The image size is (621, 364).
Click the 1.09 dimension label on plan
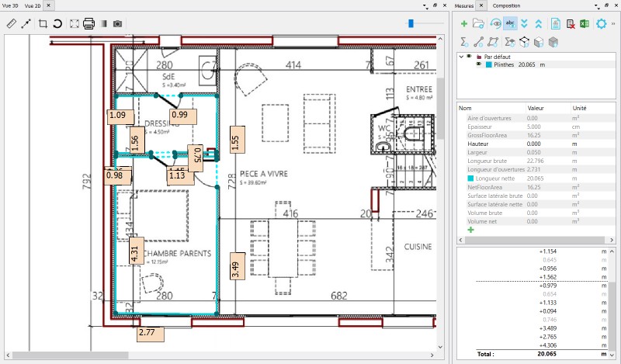[x=120, y=117]
